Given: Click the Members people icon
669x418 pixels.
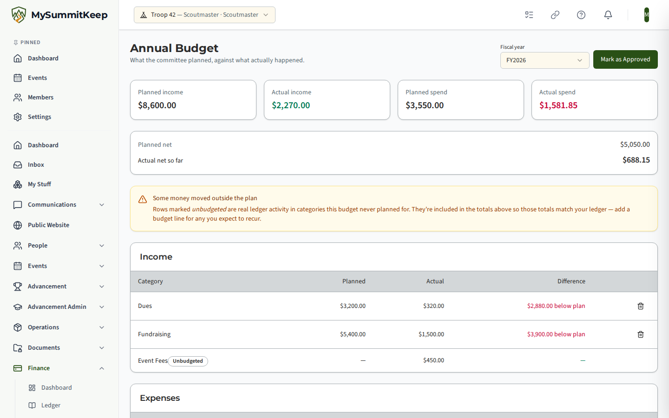Looking at the screenshot, I should [x=18, y=98].
